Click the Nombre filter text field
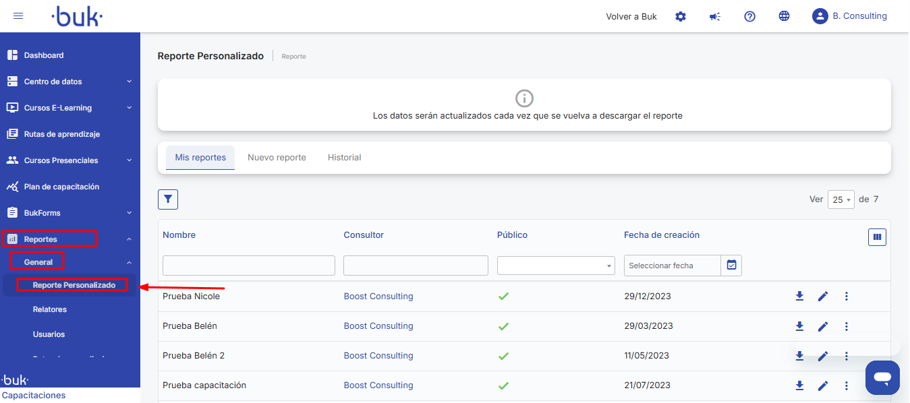 pos(249,266)
